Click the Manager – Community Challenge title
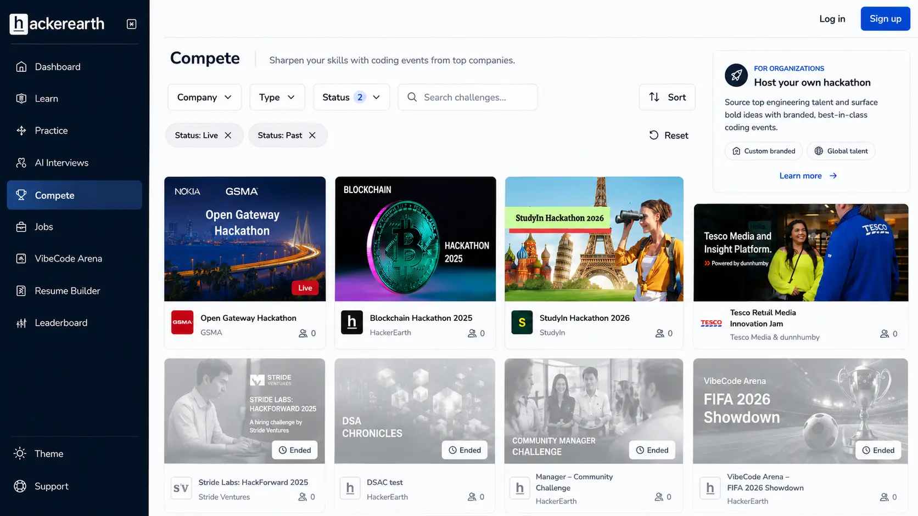The image size is (918, 516). pyautogui.click(x=574, y=483)
